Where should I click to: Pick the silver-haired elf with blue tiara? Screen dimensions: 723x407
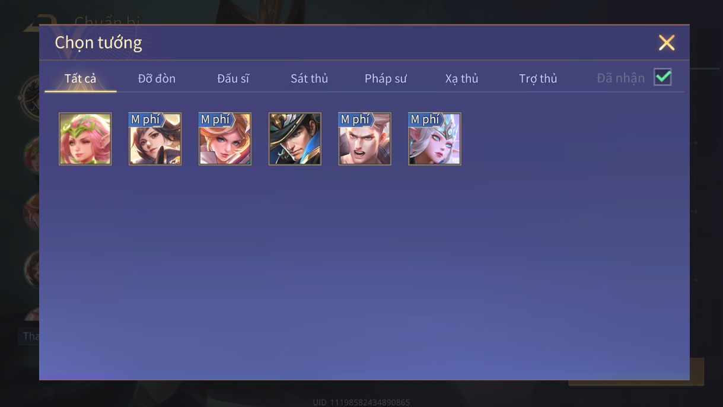(435, 139)
